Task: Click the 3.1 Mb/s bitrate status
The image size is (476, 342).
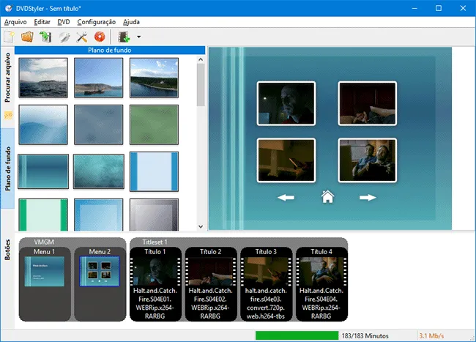Action: tap(431, 335)
